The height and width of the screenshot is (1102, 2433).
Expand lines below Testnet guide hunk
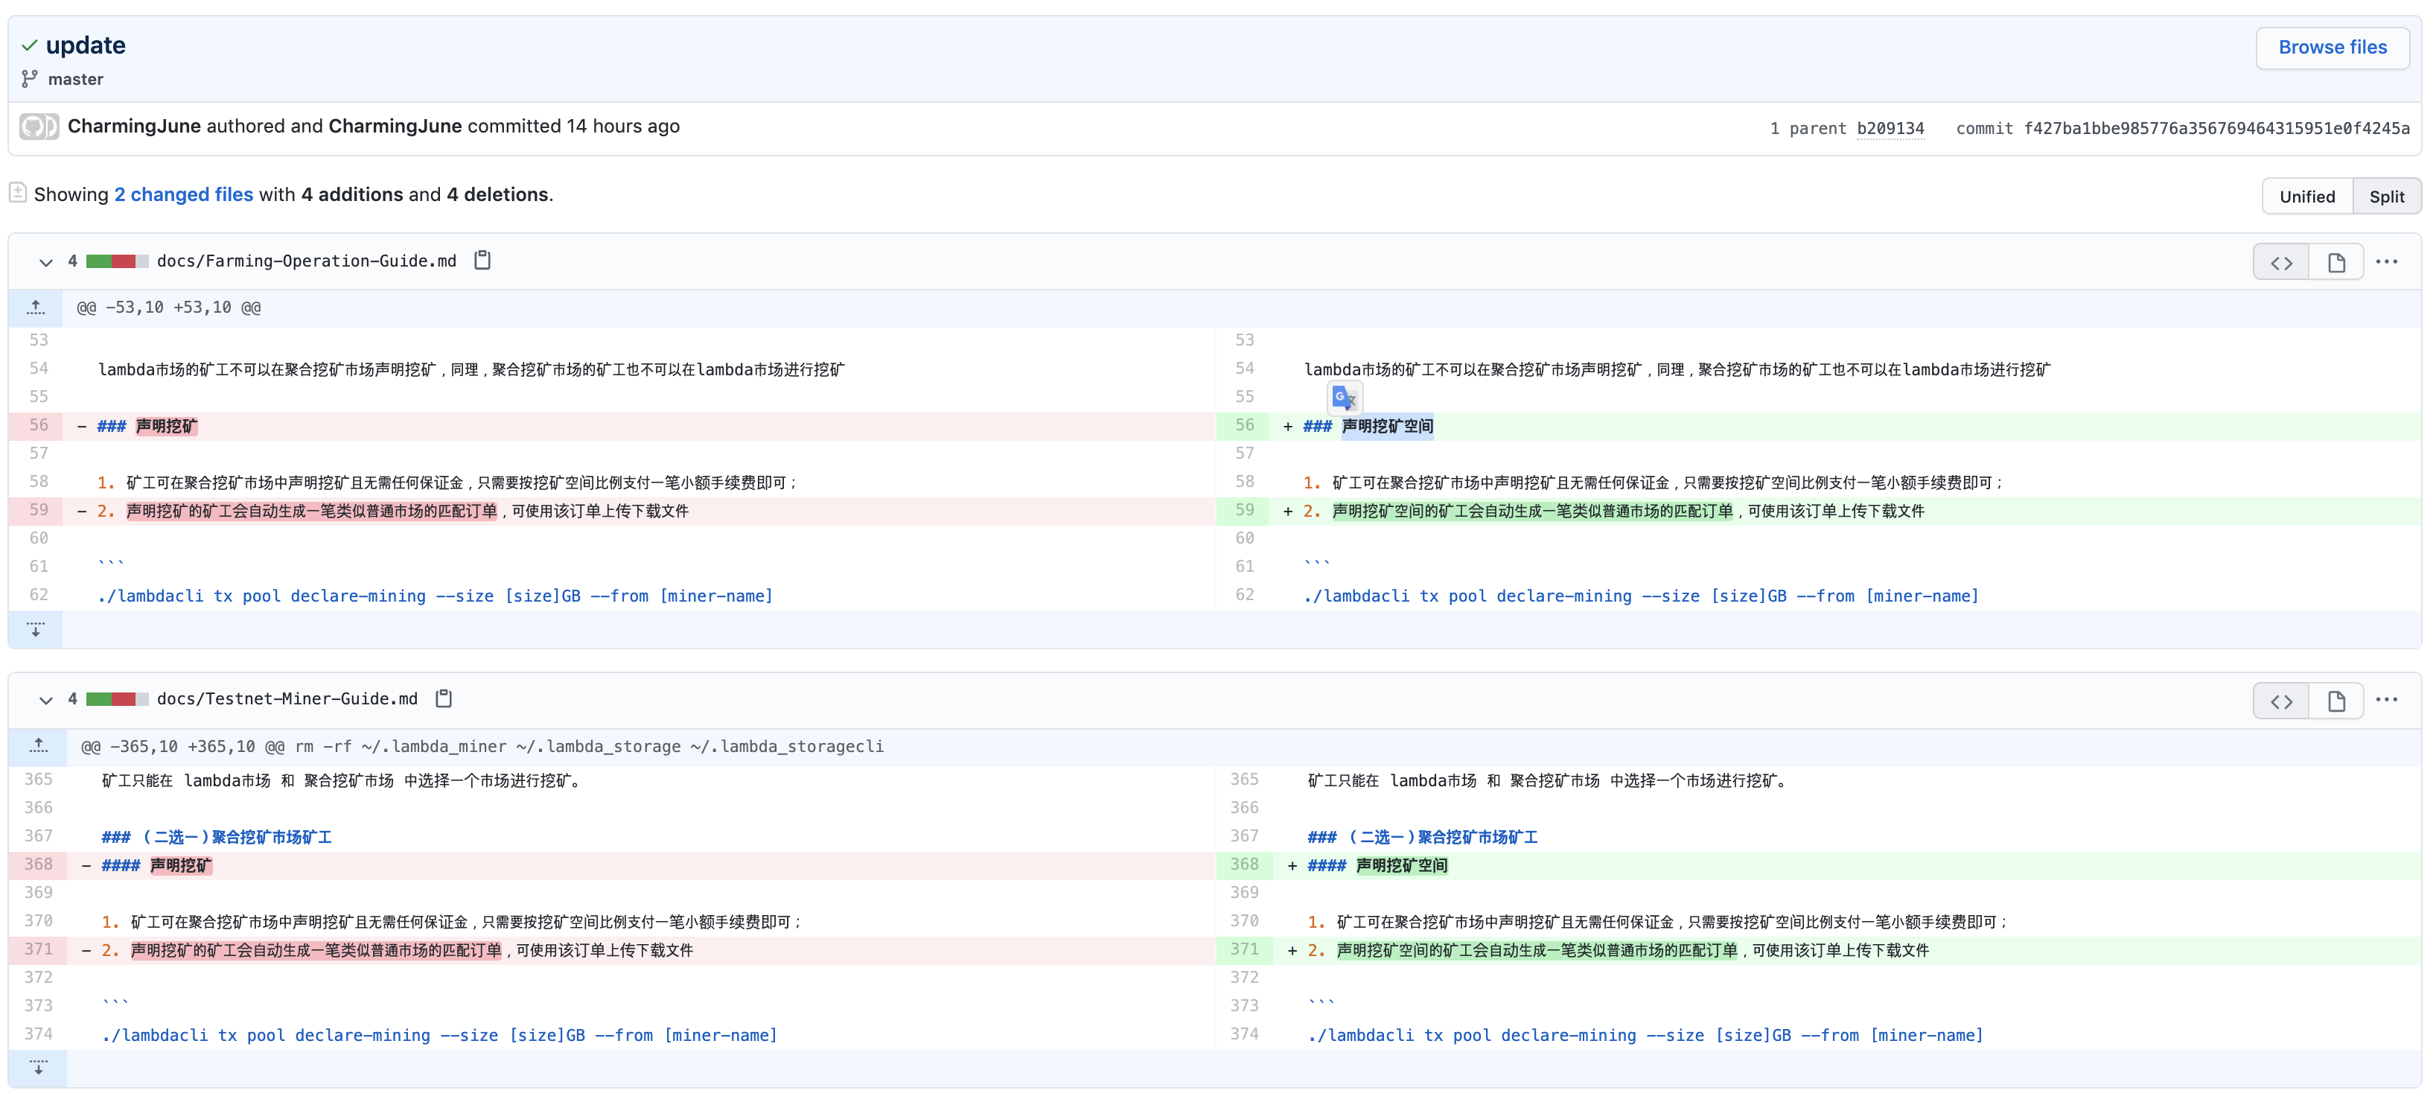[x=38, y=1068]
